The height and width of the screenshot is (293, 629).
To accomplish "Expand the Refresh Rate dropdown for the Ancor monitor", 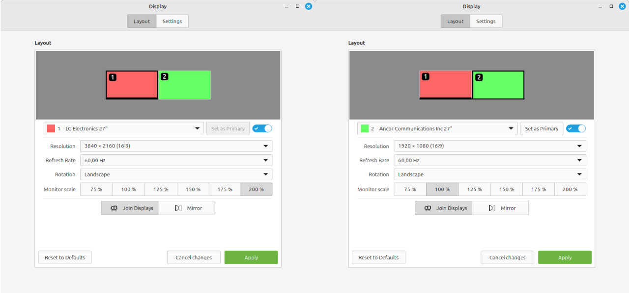I will coord(489,160).
